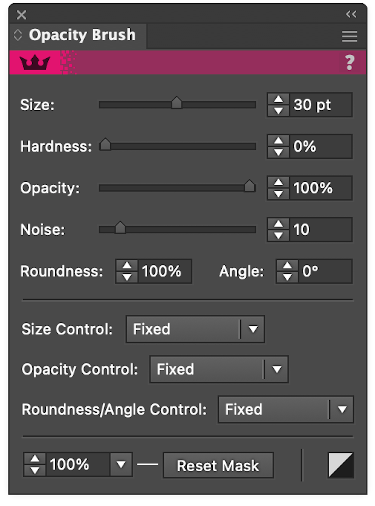Open the panel flyout menu

(349, 36)
